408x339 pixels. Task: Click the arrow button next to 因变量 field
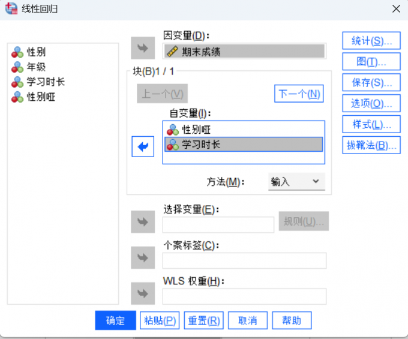tap(143, 48)
